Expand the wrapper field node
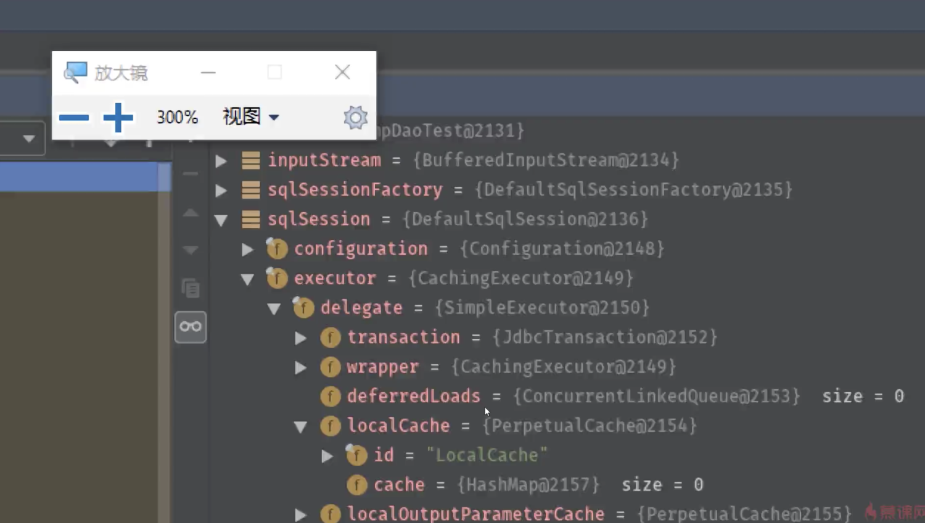Viewport: 925px width, 523px height. pos(300,368)
